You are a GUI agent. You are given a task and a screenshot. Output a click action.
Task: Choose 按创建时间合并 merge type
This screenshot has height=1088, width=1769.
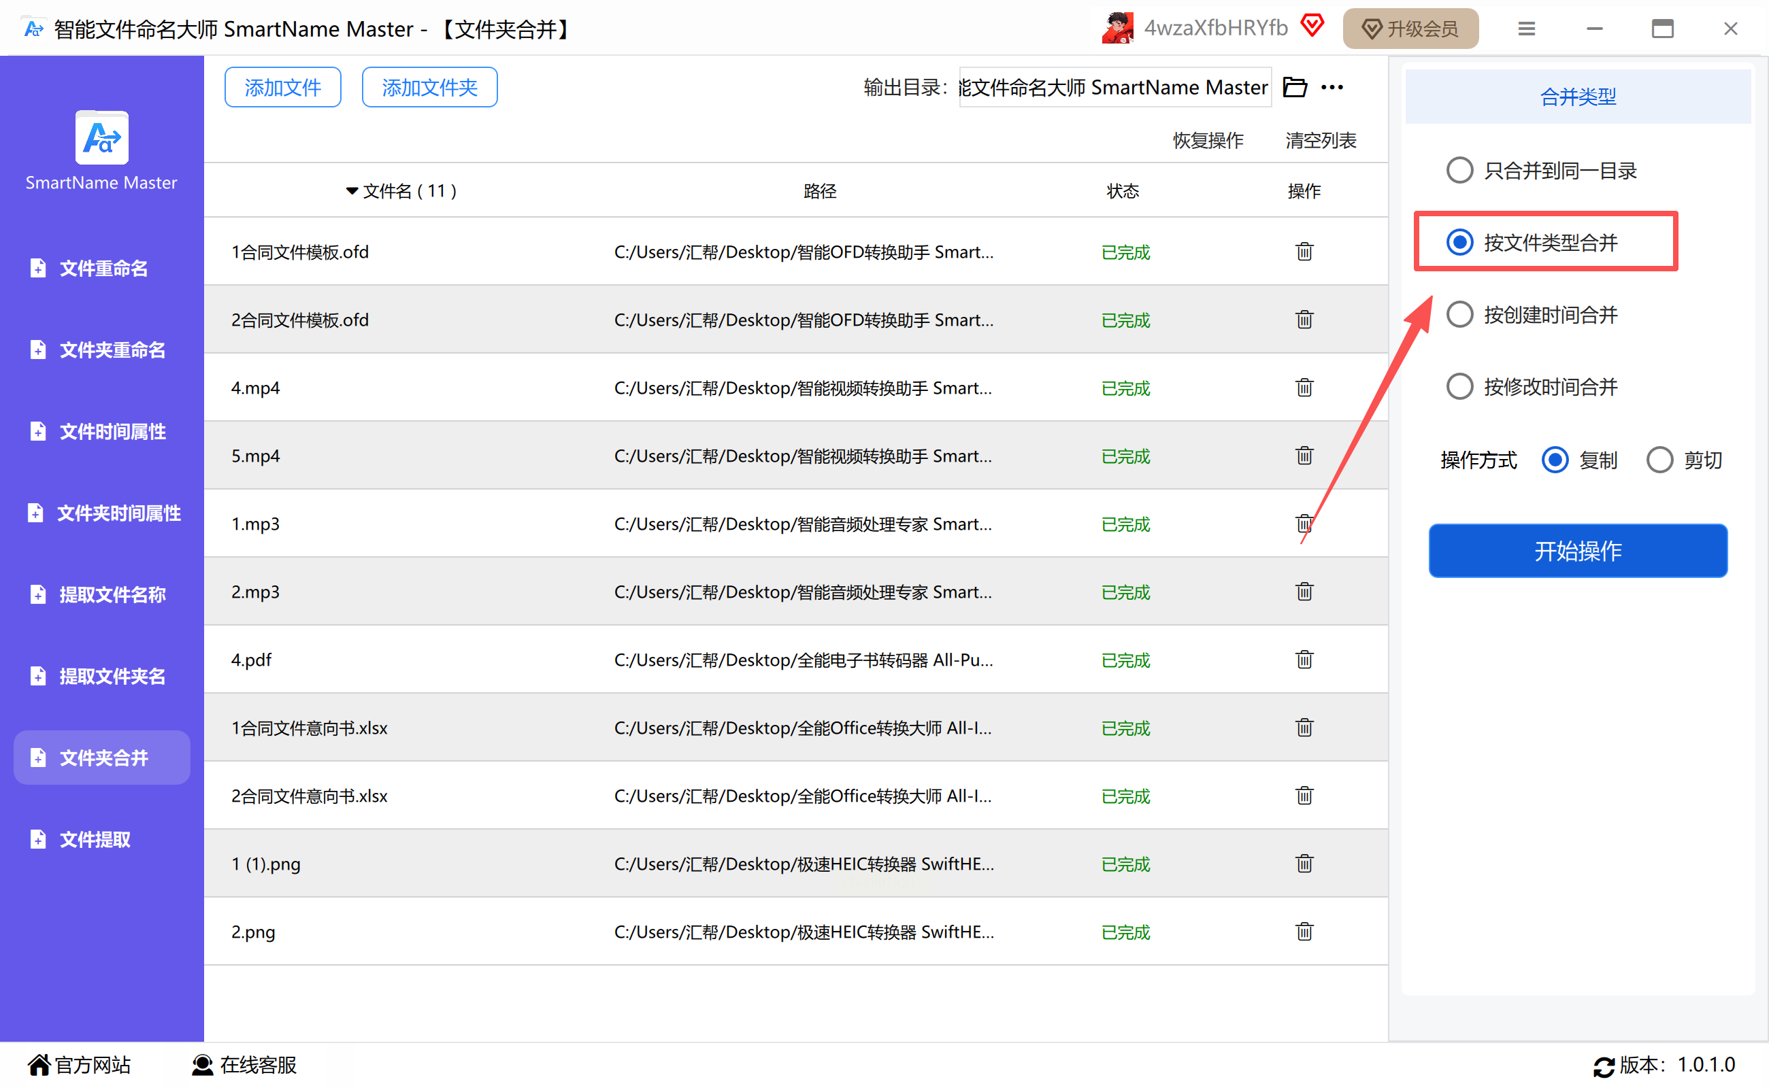coord(1459,314)
